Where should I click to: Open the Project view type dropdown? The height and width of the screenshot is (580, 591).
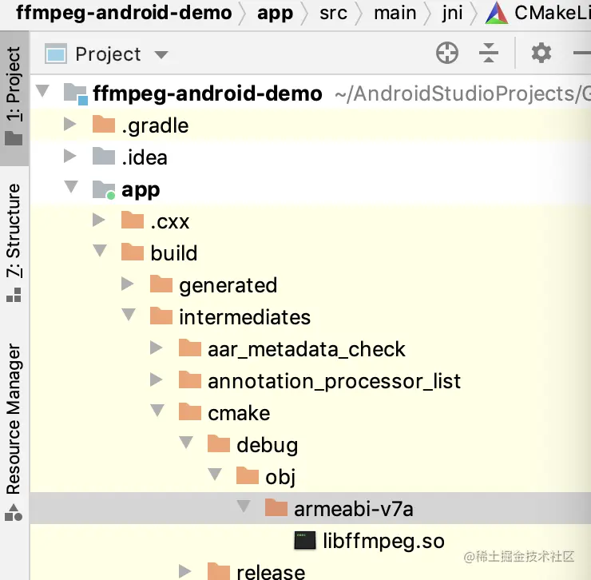[161, 55]
